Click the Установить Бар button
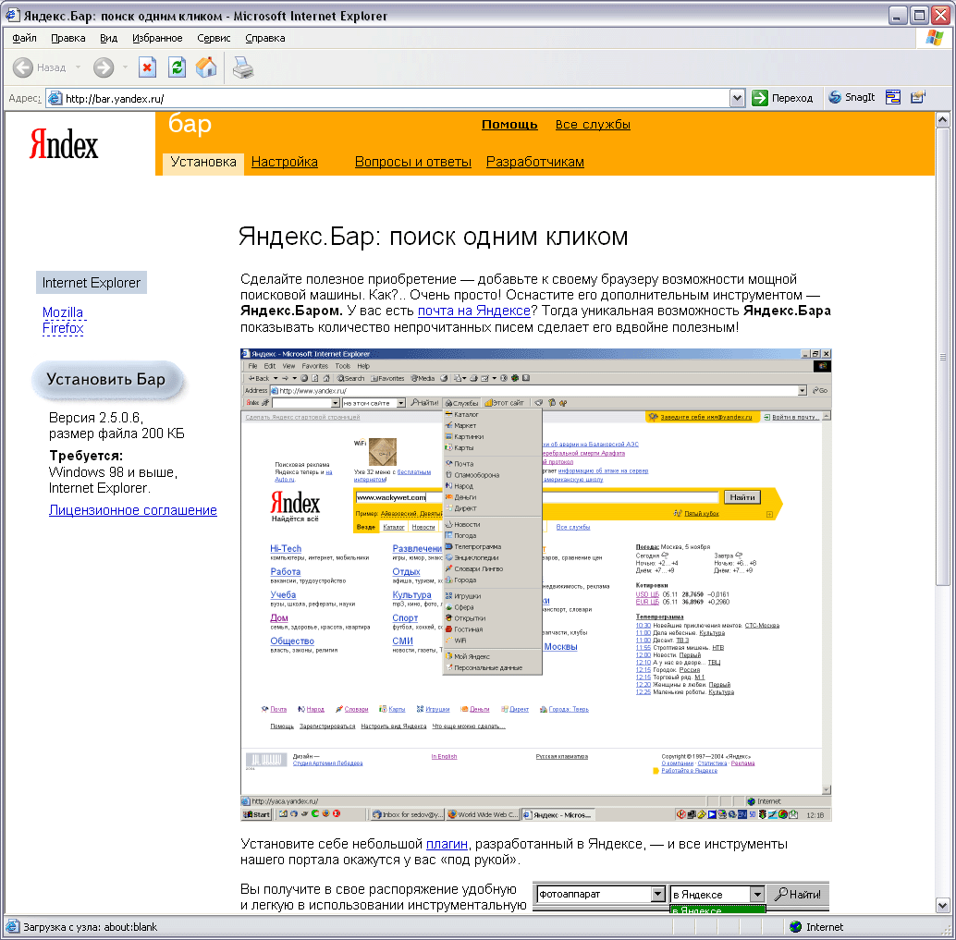The width and height of the screenshot is (956, 940). coord(106,380)
